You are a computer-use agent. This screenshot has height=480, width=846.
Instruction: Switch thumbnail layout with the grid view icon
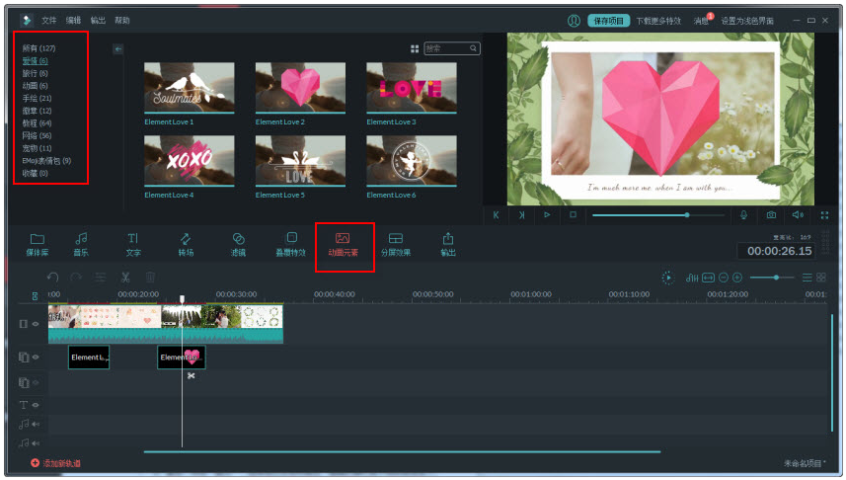pyautogui.click(x=415, y=48)
